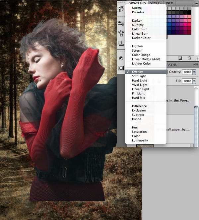This screenshot has height=220, width=199.
Task: Pick Saturation blend mode
Action: click(146, 132)
